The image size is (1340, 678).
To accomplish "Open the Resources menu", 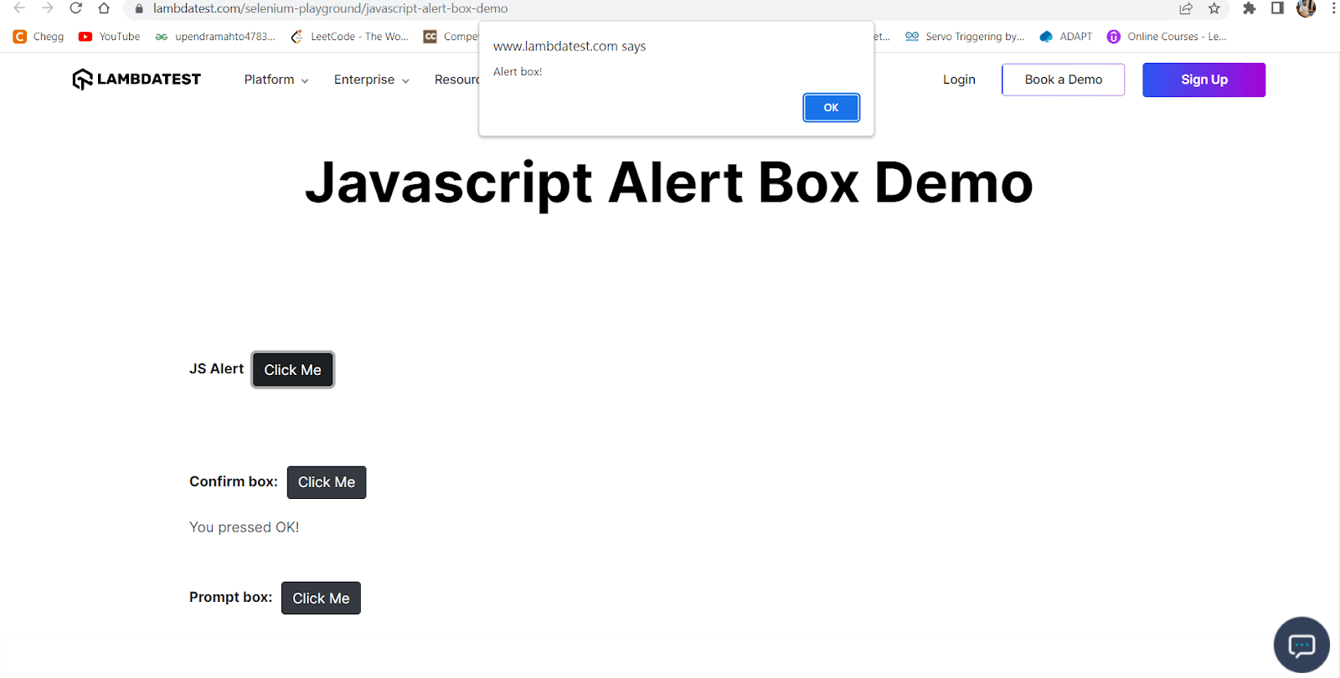I will point(456,80).
